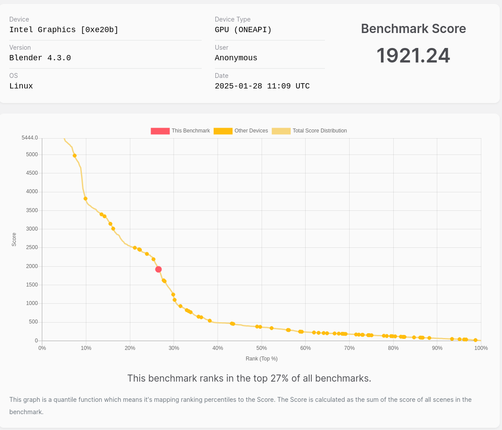Screen dimensions: 502x430
Task: Select the rightmost orange point near 99% rank
Action: coord(475,340)
